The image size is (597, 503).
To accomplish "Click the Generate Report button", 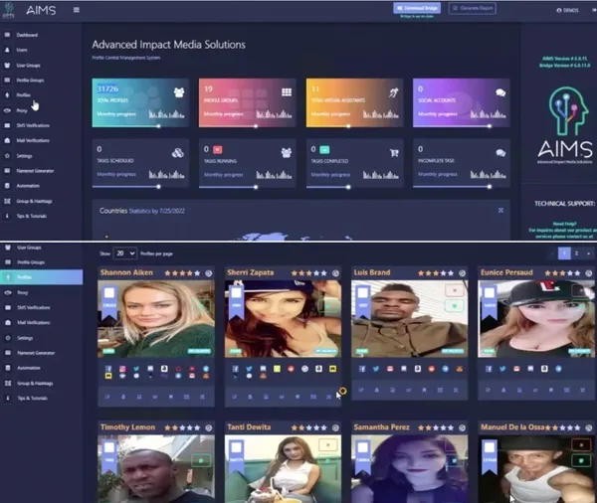I will click(472, 8).
